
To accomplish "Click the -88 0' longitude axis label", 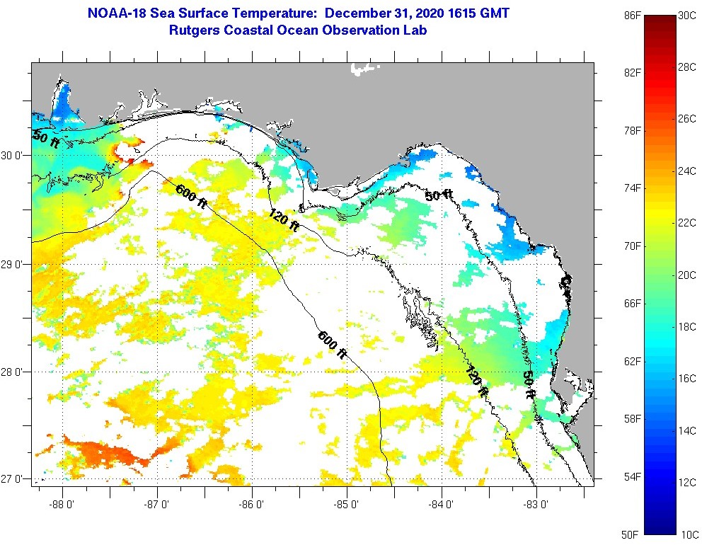I will [x=62, y=505].
